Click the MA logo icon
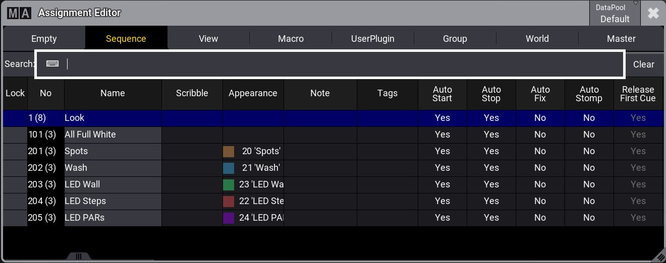The height and width of the screenshot is (263, 666). (x=19, y=13)
